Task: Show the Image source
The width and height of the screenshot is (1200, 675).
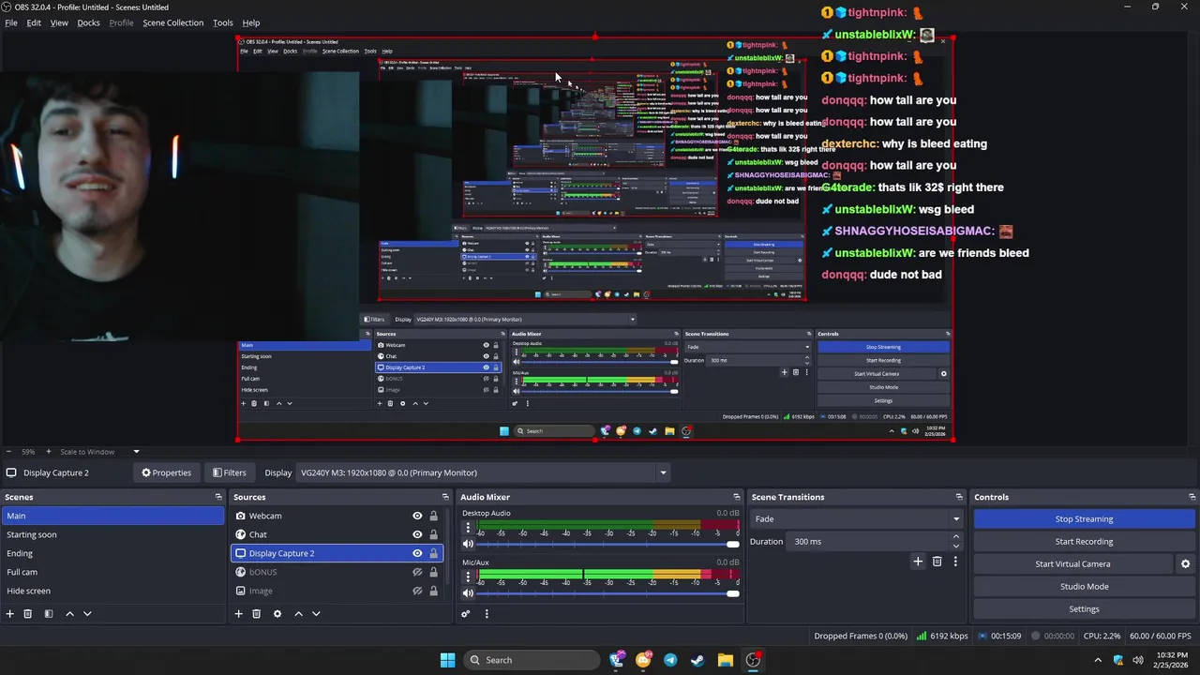Action: (x=417, y=591)
